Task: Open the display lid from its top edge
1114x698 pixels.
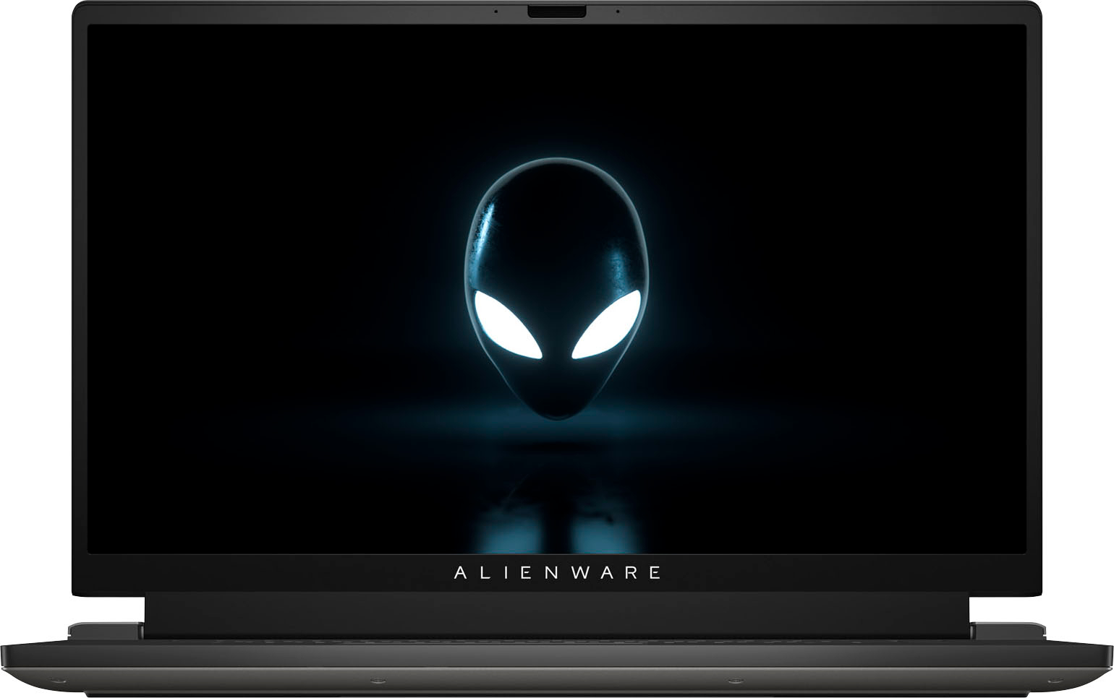Action: tap(557, 6)
